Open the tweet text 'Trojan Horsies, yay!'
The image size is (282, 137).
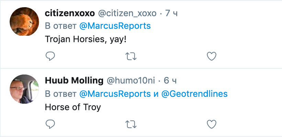pos(86,39)
